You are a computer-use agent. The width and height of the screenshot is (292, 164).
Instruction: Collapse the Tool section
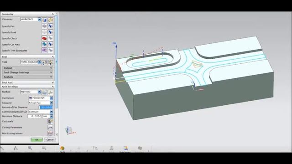click(x=53, y=56)
